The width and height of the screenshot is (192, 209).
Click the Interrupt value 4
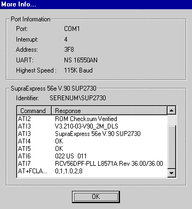coord(66,39)
